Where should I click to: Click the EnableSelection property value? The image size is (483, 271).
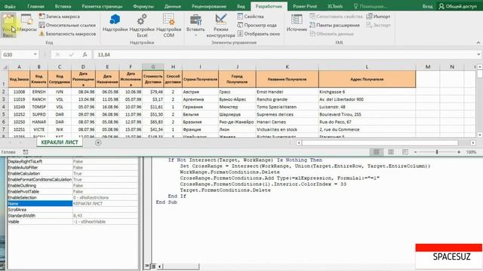point(106,197)
